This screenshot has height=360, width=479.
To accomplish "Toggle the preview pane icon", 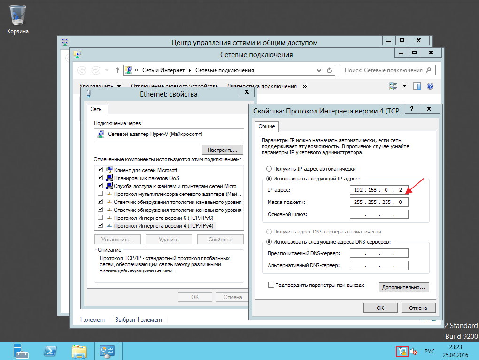I will click(x=417, y=86).
